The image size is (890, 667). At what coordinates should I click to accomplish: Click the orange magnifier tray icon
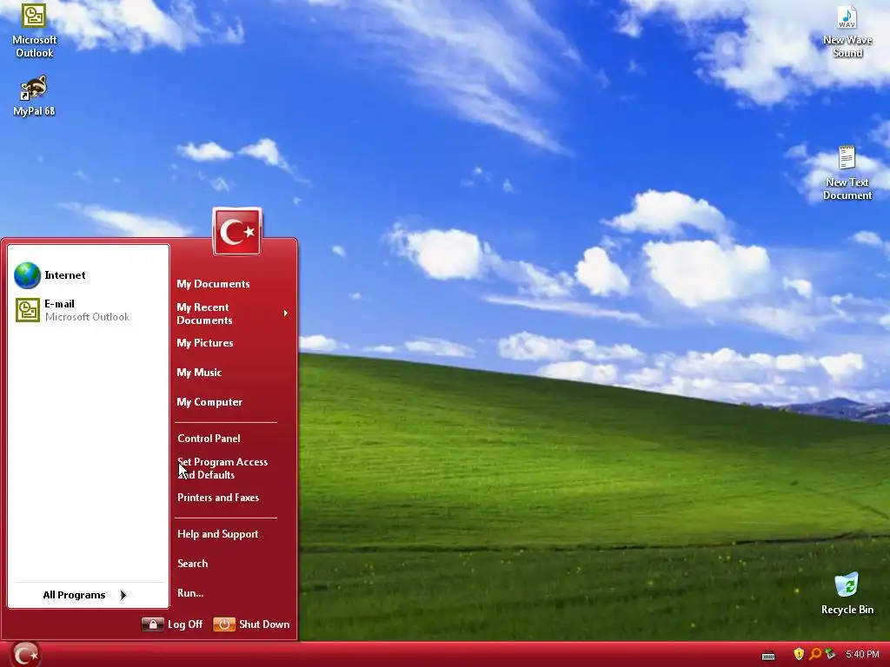815,655
